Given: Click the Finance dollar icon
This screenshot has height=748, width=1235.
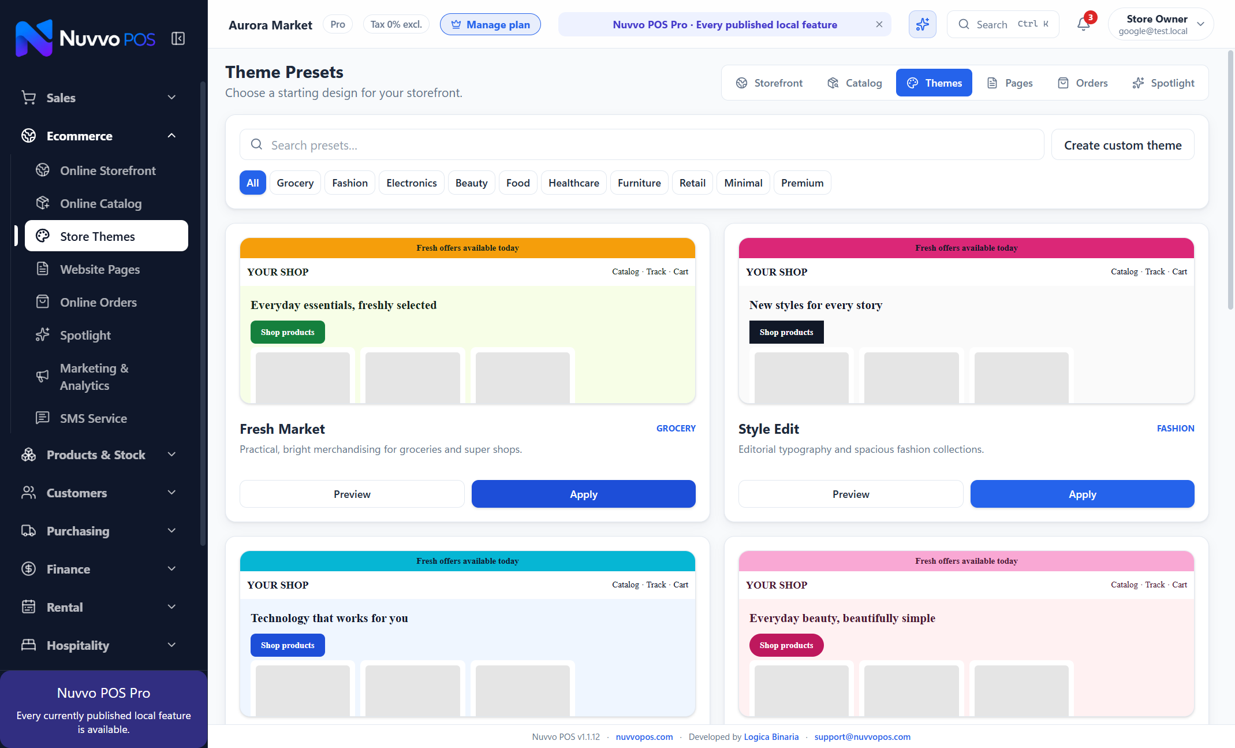Looking at the screenshot, I should [29, 569].
